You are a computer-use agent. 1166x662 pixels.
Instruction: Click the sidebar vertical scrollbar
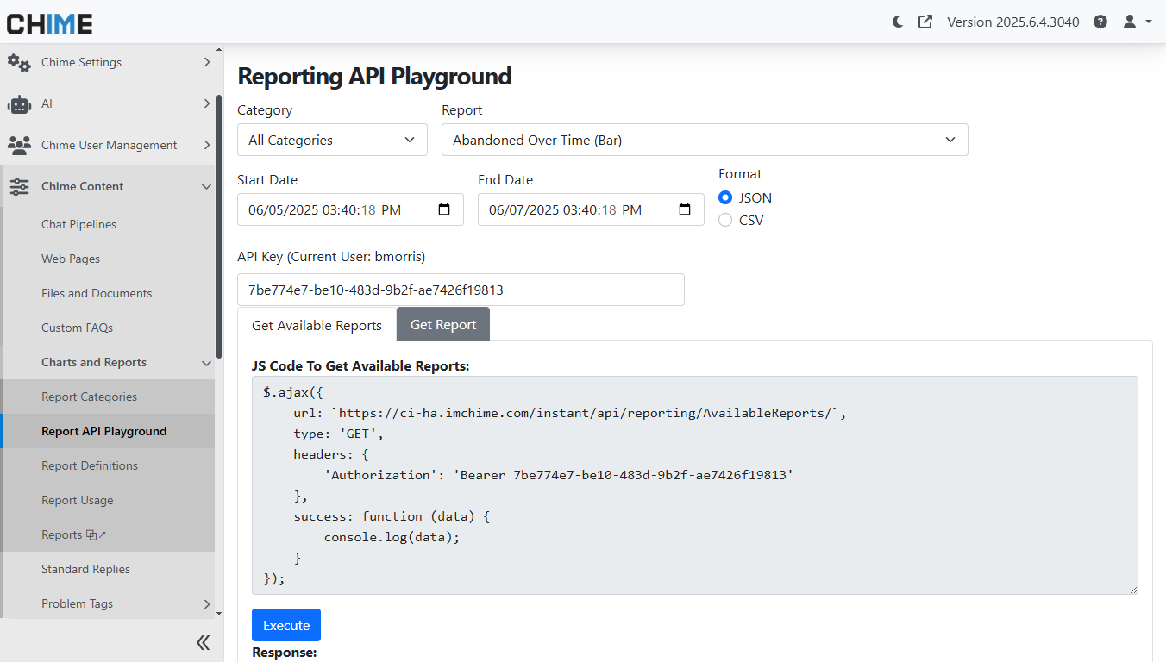tap(219, 226)
